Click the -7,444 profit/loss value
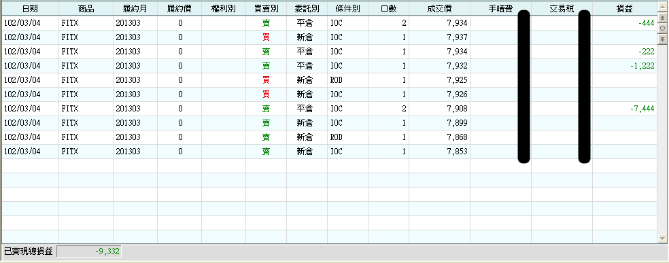The image size is (669, 263). tap(642, 109)
